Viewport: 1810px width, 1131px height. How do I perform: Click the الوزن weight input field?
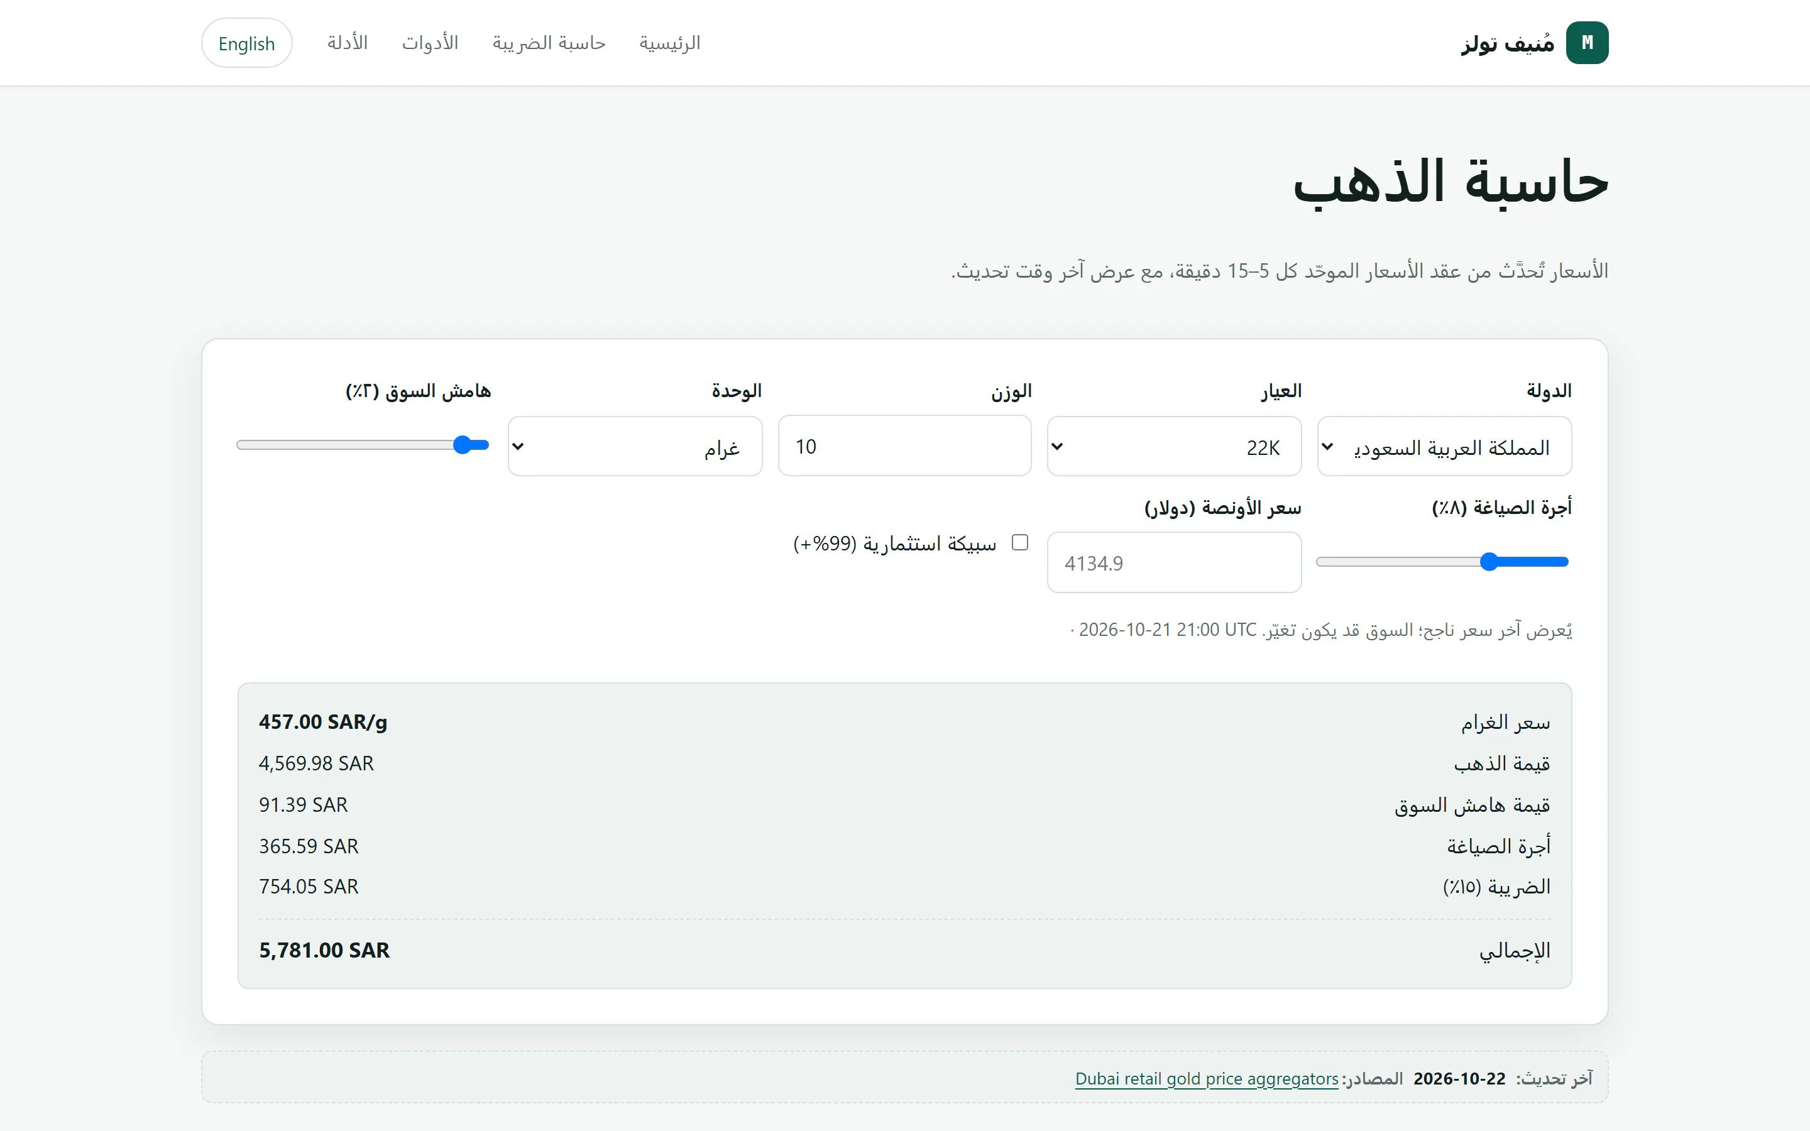(904, 447)
